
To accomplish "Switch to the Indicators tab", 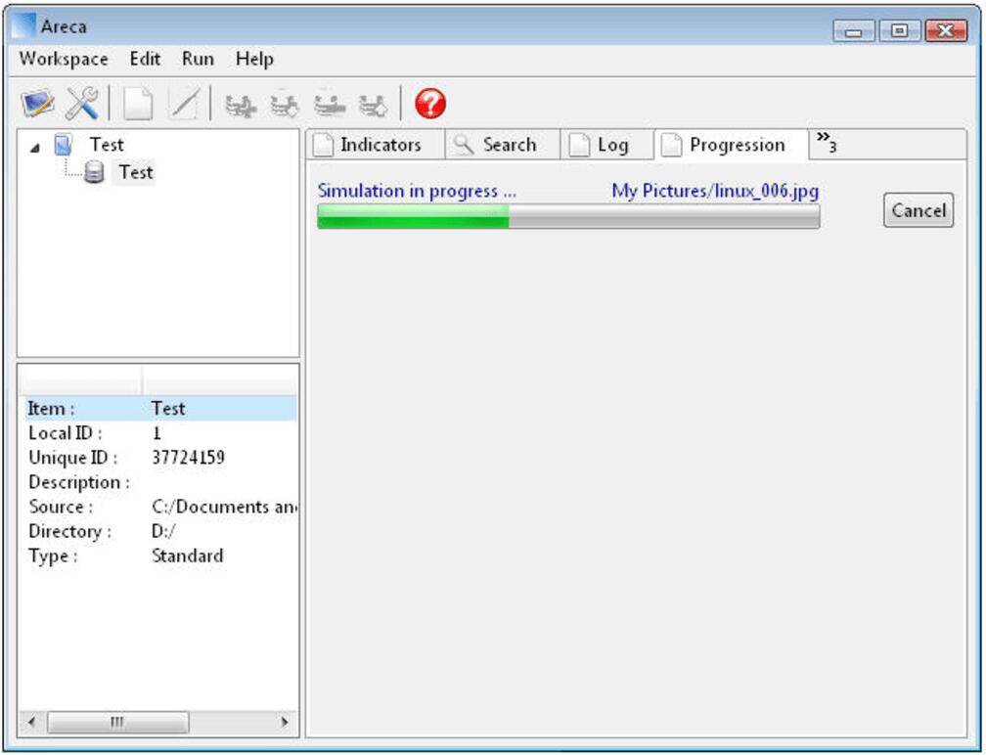I will tap(376, 145).
